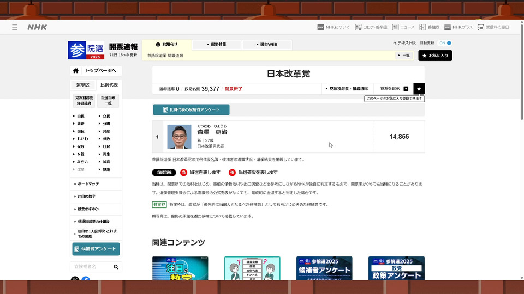Open the 候補者アンケート related content thumbnail
The height and width of the screenshot is (294, 524).
pos(324,268)
